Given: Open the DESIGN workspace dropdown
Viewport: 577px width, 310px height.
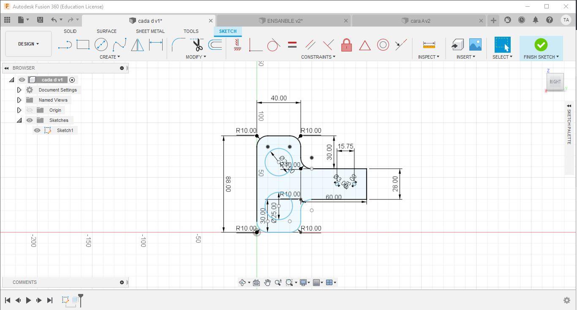Looking at the screenshot, I should click(29, 44).
